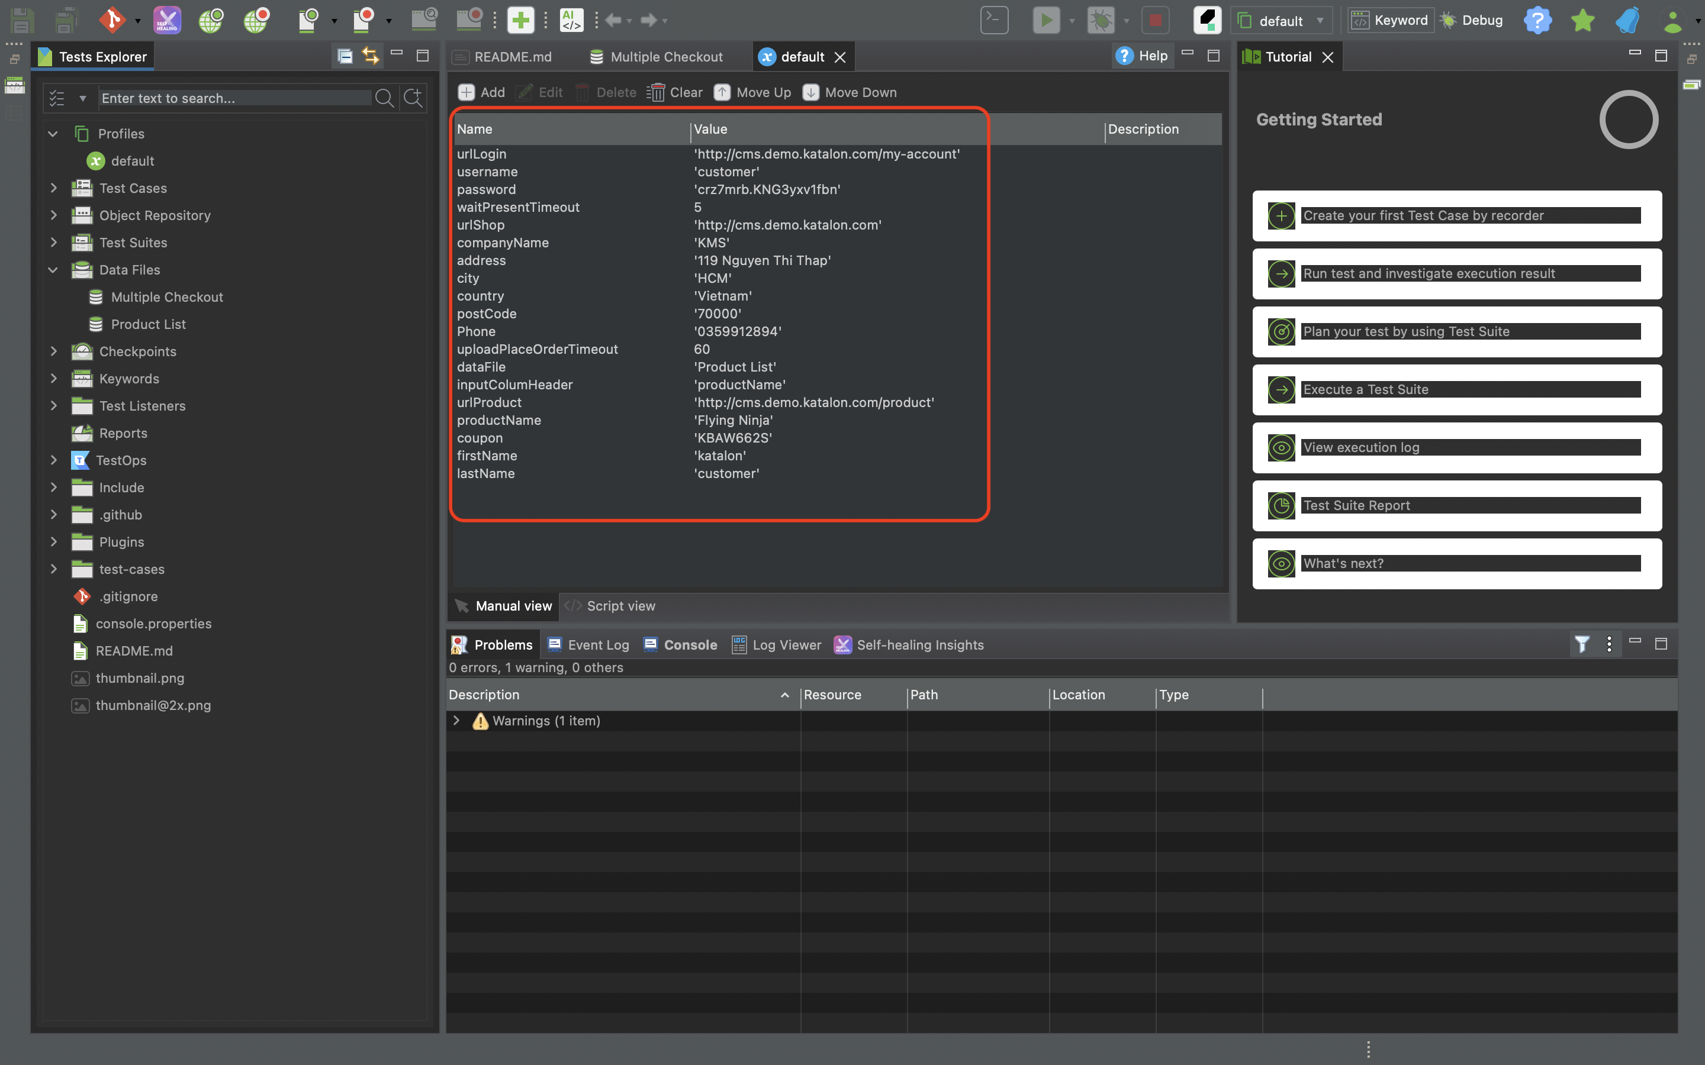Click the filter icon in Problems panel

point(1582,644)
